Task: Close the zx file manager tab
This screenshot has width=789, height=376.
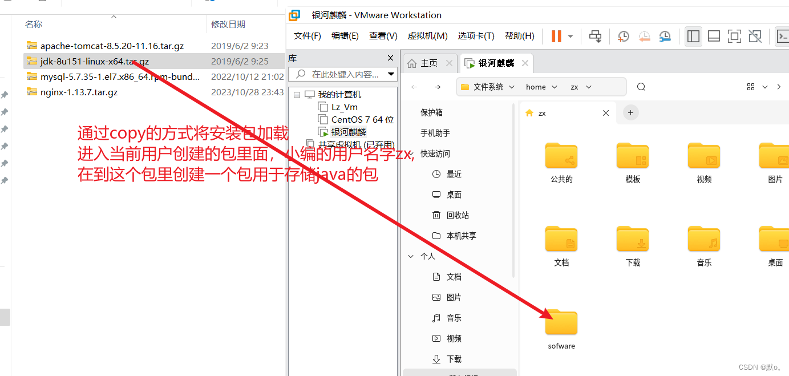Action: pyautogui.click(x=606, y=113)
